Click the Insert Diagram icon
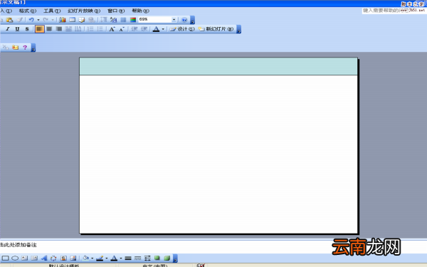 (x=53, y=258)
